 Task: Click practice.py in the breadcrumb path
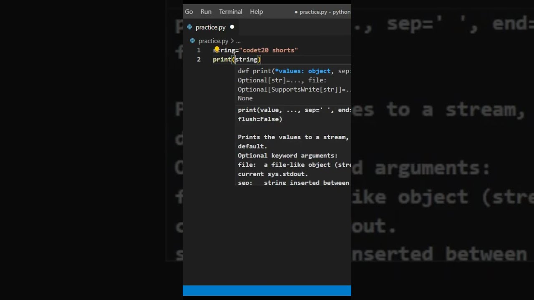tap(213, 41)
